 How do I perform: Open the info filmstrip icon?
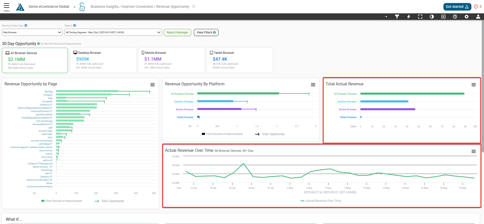click(x=443, y=17)
